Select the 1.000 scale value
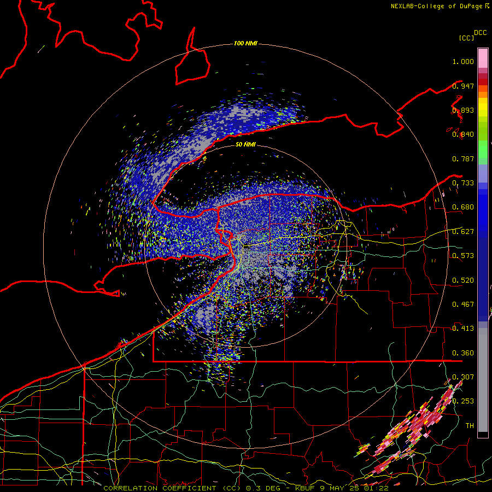492x492 pixels. coord(463,61)
